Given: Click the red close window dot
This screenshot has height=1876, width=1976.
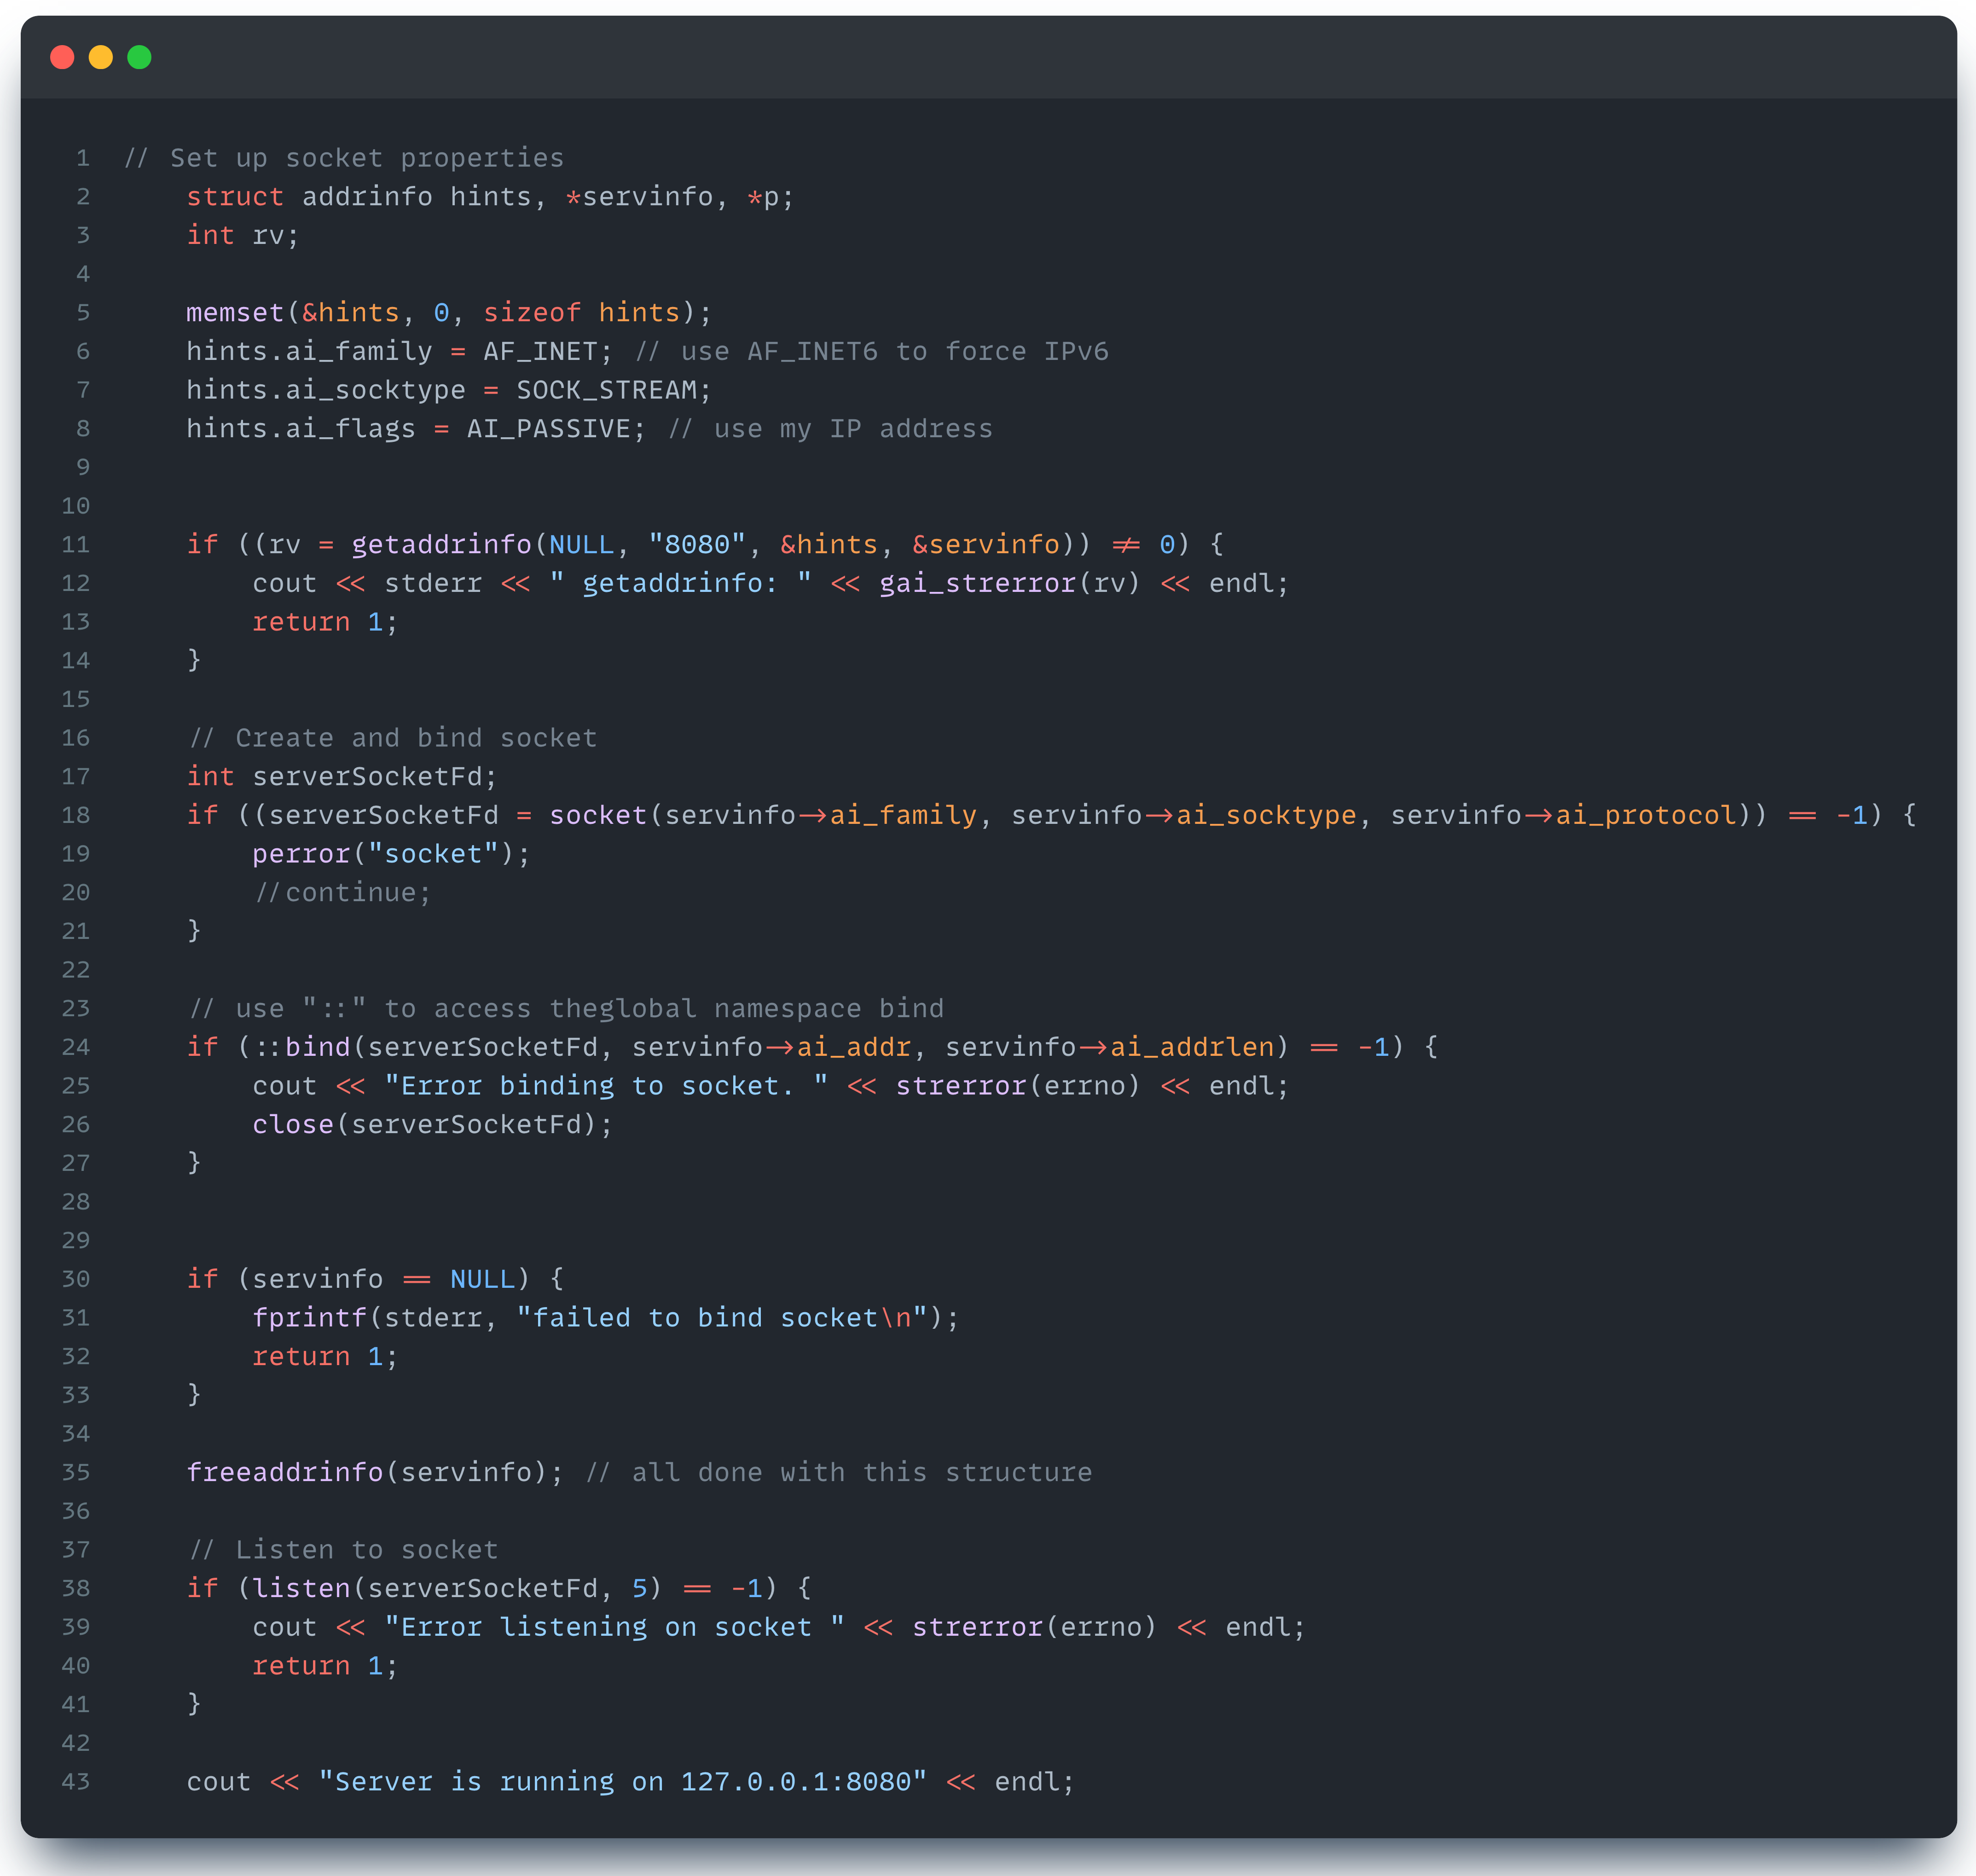Looking at the screenshot, I should point(62,57).
